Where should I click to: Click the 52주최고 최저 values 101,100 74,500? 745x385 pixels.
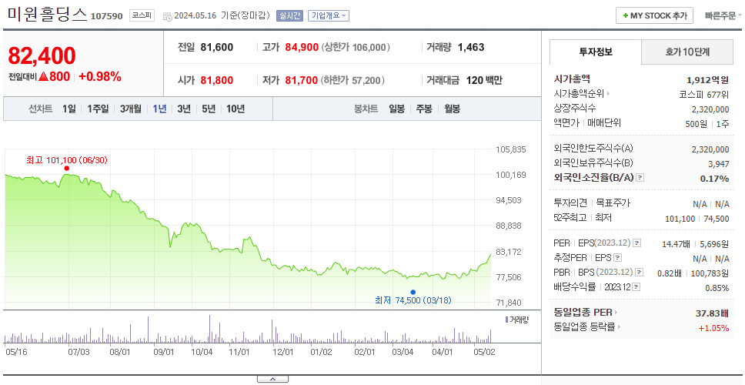click(x=697, y=219)
